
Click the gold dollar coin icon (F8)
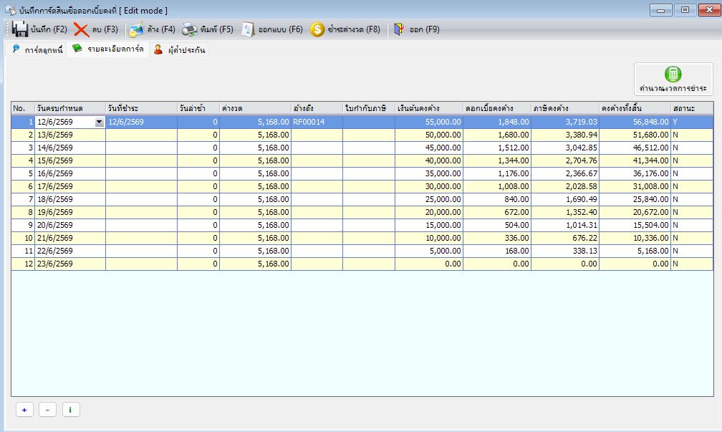tap(317, 29)
